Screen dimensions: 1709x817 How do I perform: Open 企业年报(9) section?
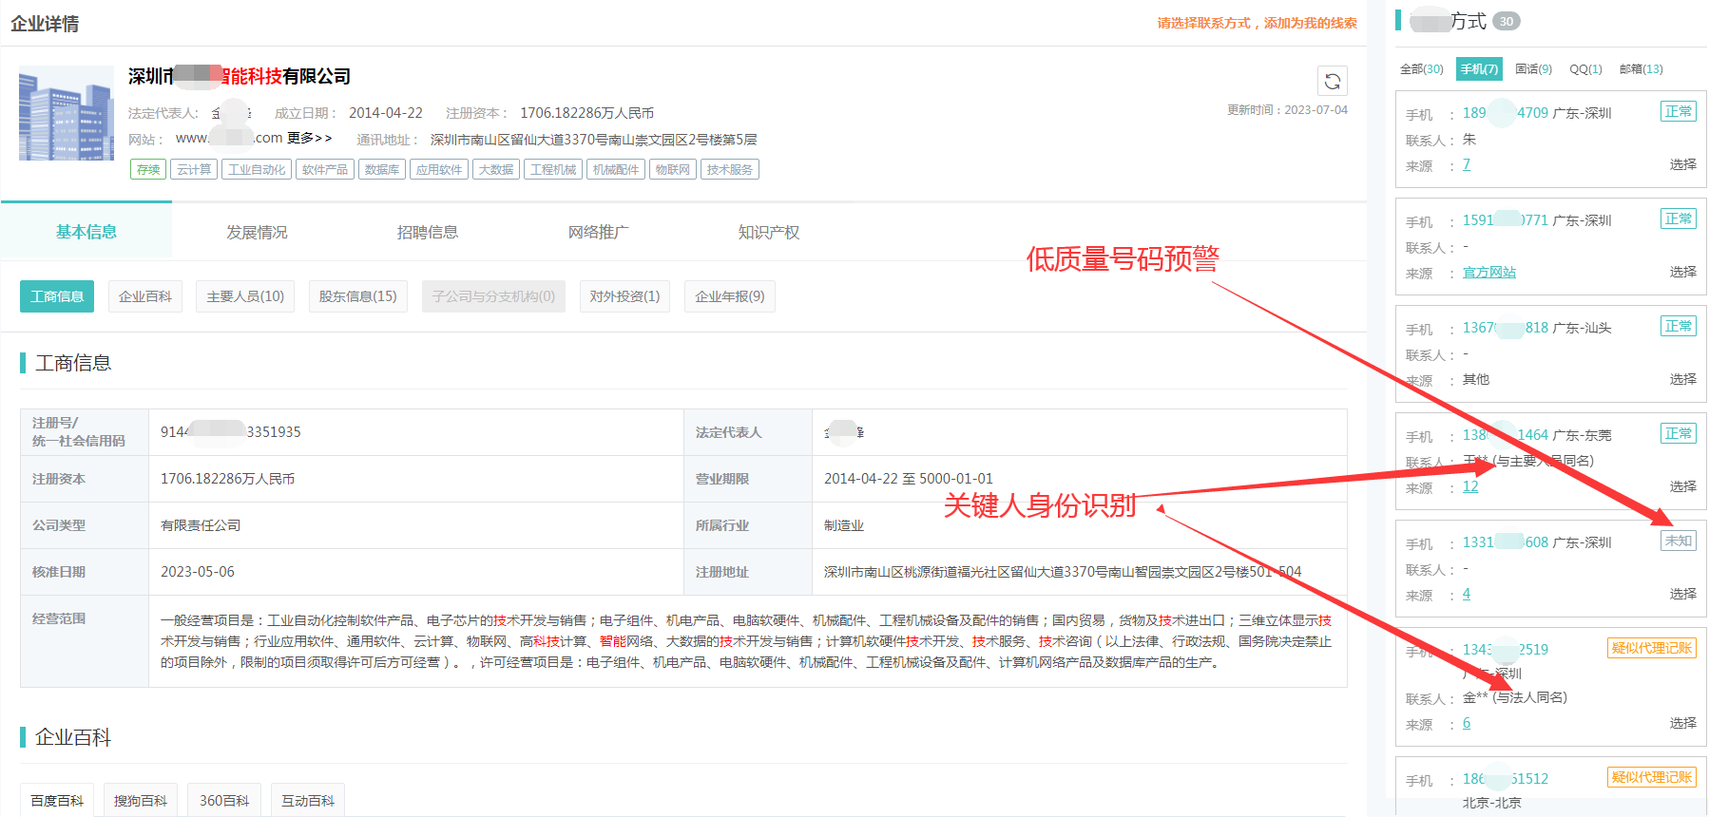click(x=729, y=296)
